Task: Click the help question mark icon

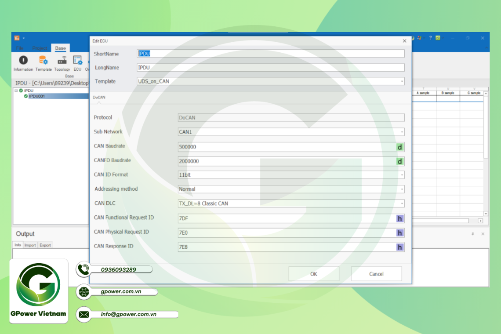Action: click(430, 38)
